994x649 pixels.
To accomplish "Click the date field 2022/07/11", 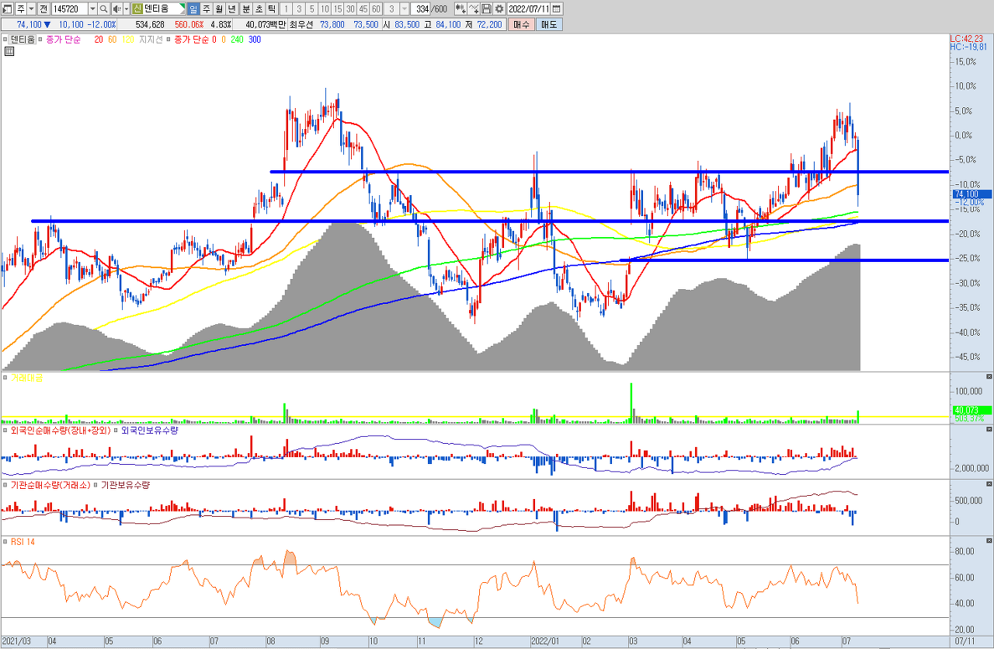I will 529,9.
